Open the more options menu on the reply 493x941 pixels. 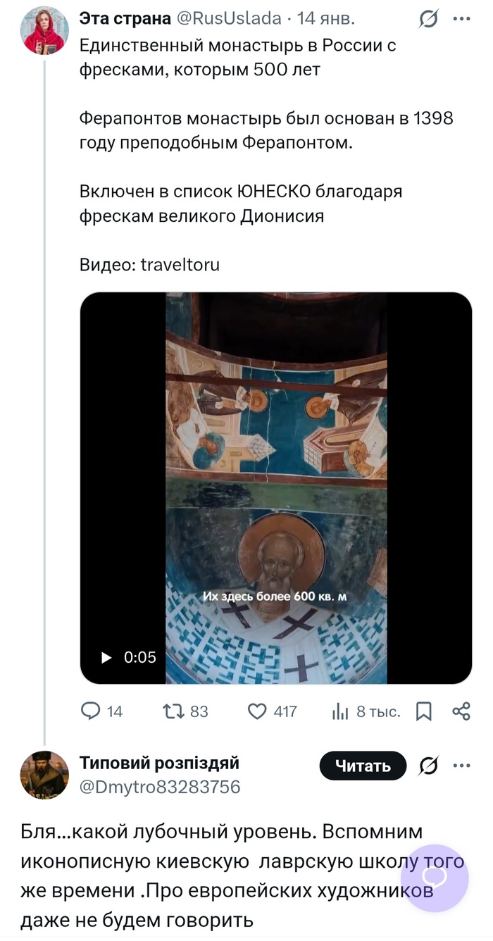click(x=461, y=765)
